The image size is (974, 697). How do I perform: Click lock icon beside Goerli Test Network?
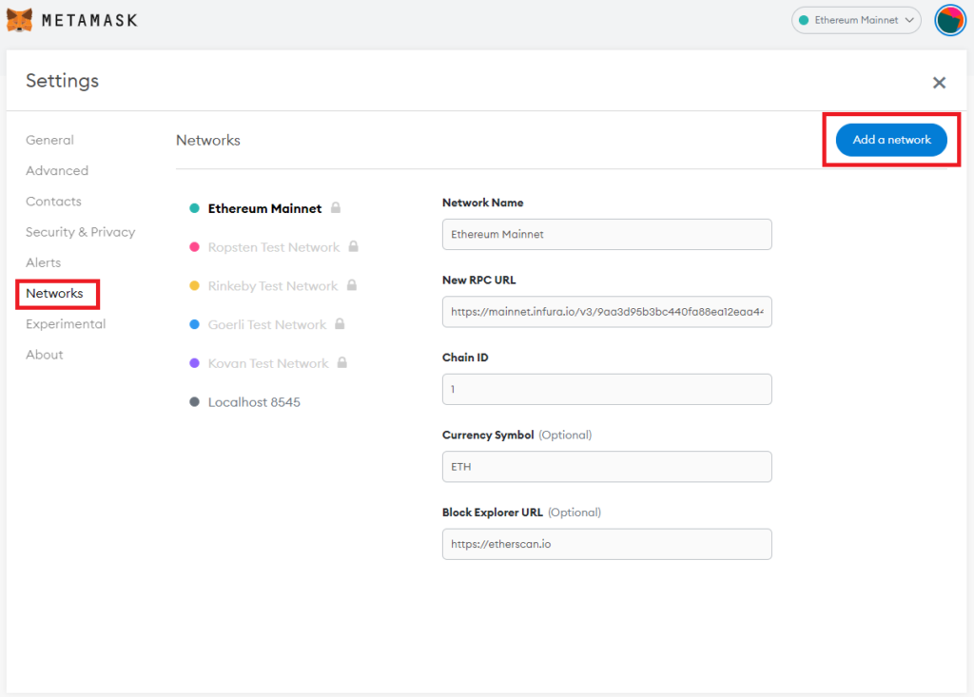(x=340, y=323)
